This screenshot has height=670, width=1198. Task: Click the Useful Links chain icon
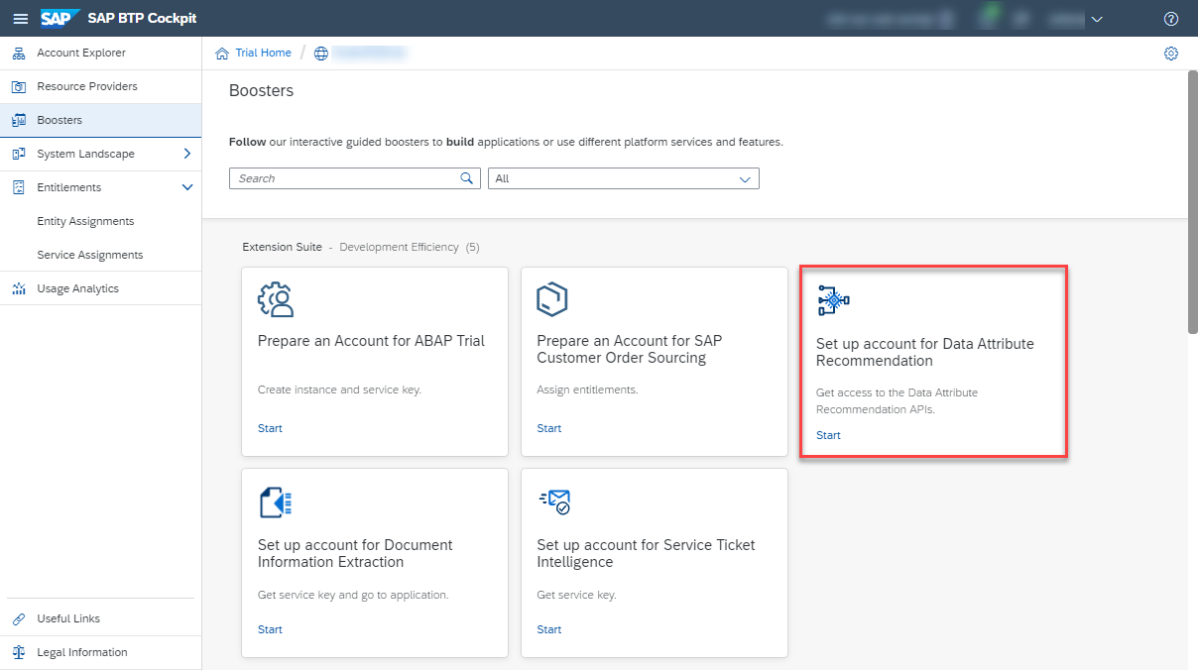(19, 618)
